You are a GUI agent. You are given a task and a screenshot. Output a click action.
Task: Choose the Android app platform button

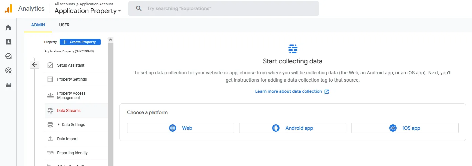(x=293, y=128)
